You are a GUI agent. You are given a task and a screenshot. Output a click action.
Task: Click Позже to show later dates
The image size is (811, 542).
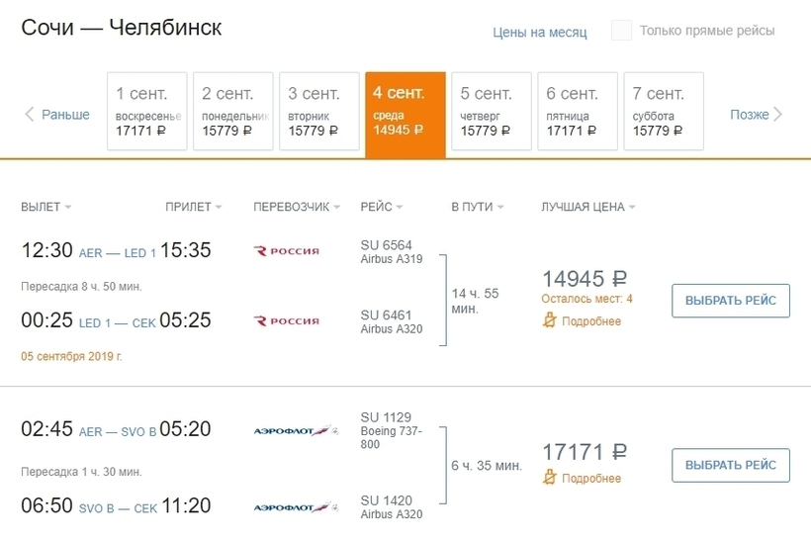(750, 115)
